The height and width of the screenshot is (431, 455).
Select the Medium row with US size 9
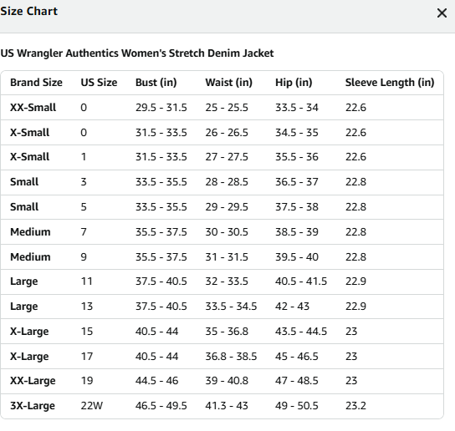pos(222,256)
